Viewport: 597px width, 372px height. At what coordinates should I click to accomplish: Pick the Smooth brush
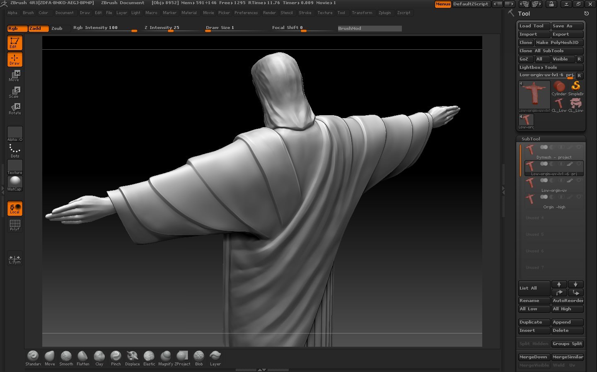[x=66, y=358]
